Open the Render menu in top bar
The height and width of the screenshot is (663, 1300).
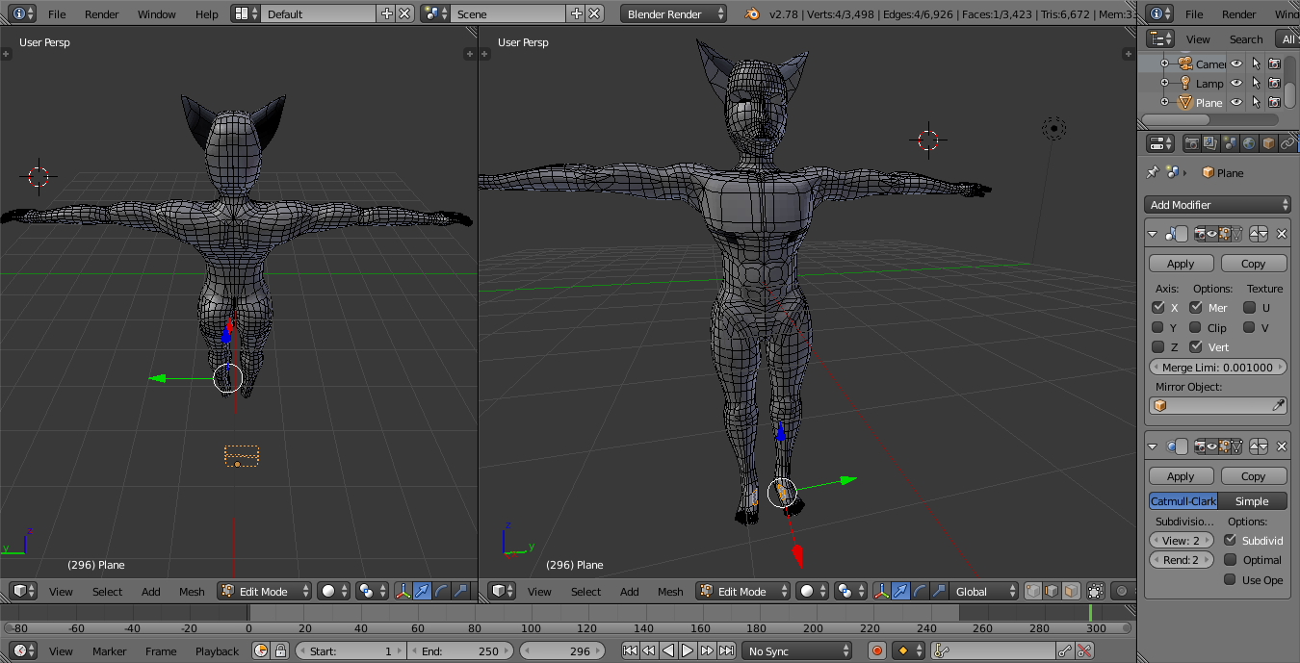(102, 14)
